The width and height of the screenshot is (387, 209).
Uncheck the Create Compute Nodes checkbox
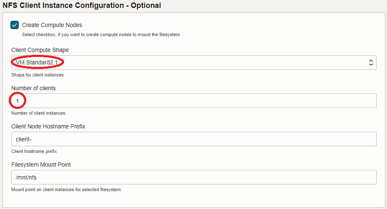[x=15, y=25]
